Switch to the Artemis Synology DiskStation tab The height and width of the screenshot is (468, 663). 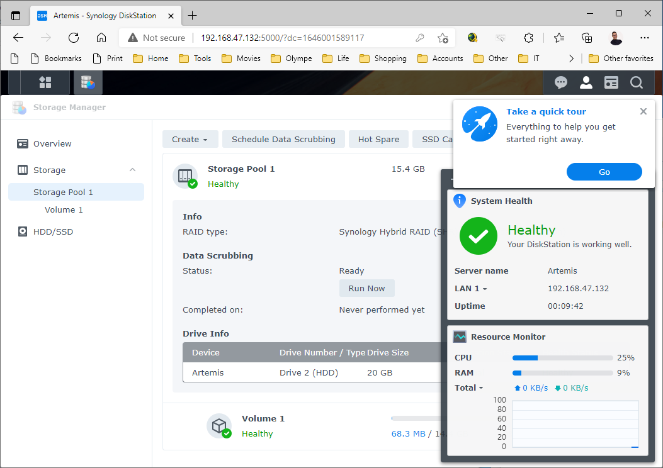[105, 16]
